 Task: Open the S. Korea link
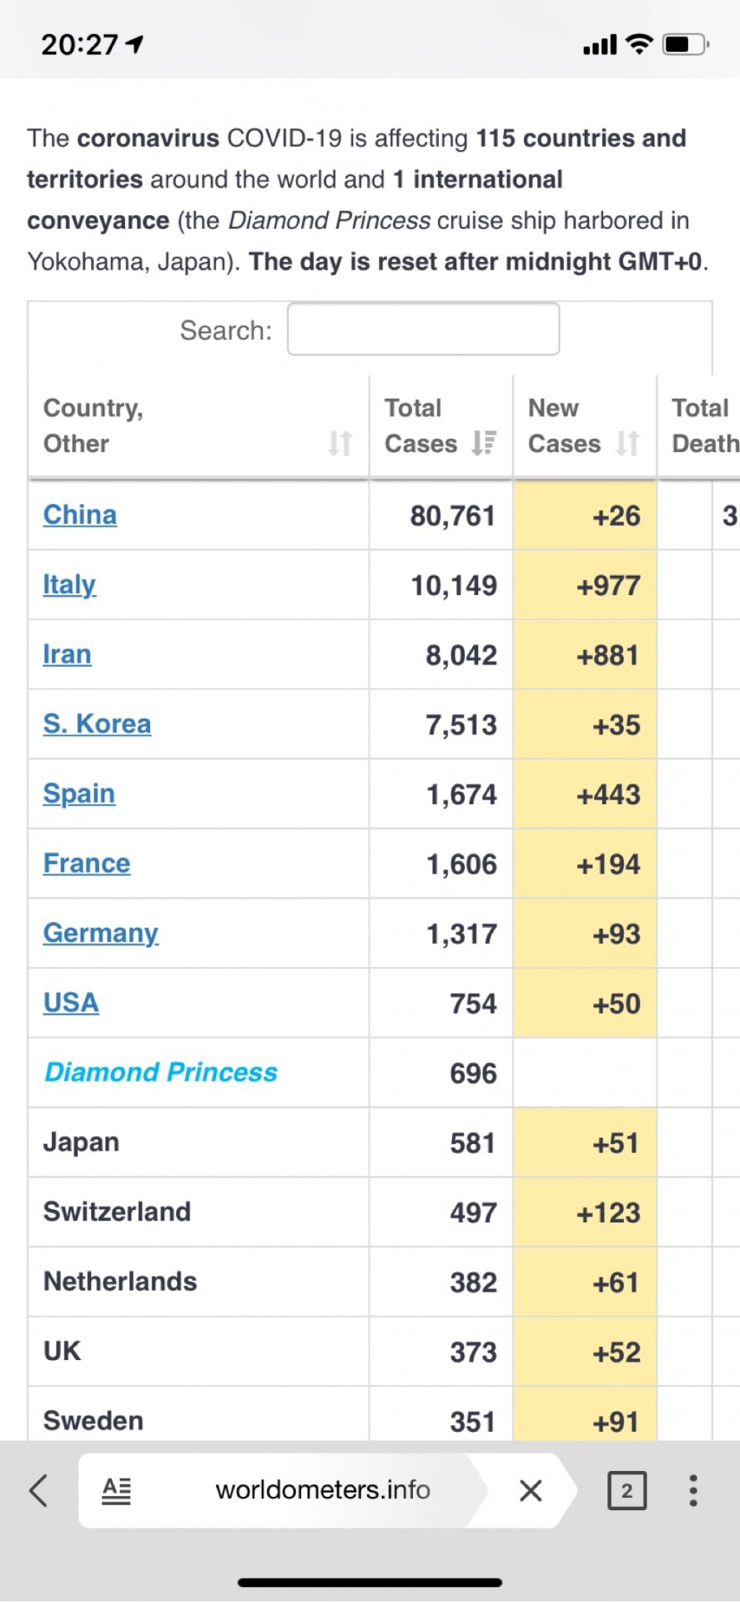pyautogui.click(x=97, y=724)
